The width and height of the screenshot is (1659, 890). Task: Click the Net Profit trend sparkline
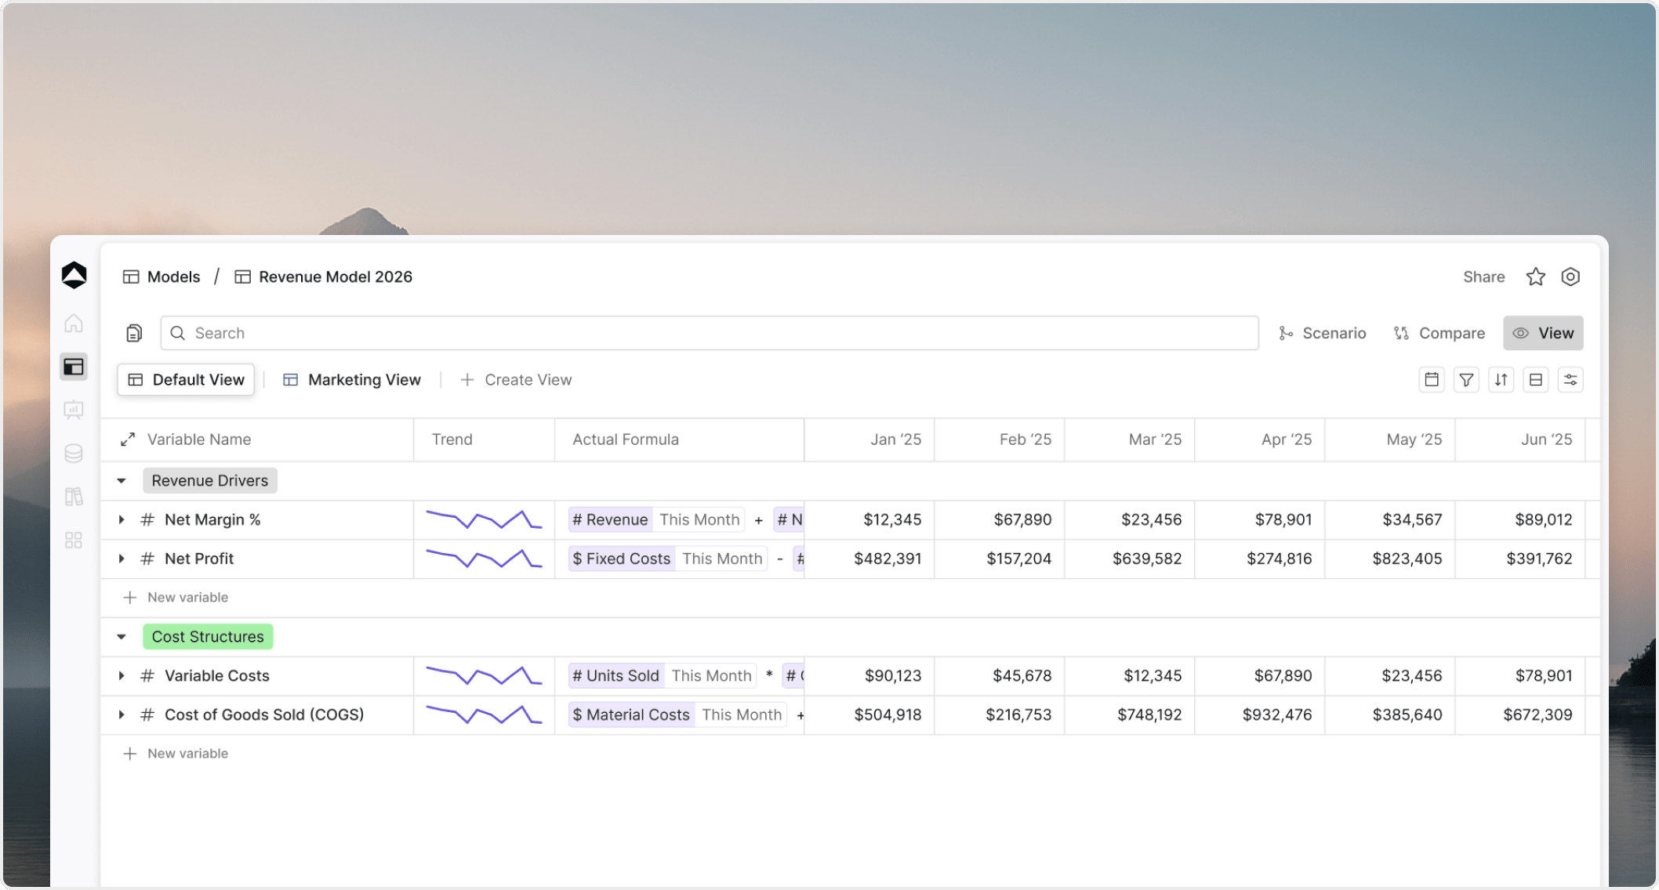[x=484, y=559]
